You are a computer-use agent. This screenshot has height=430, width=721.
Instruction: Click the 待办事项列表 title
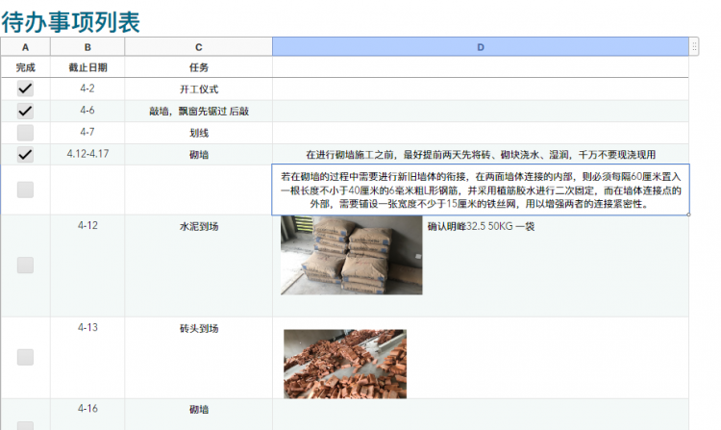coord(71,21)
